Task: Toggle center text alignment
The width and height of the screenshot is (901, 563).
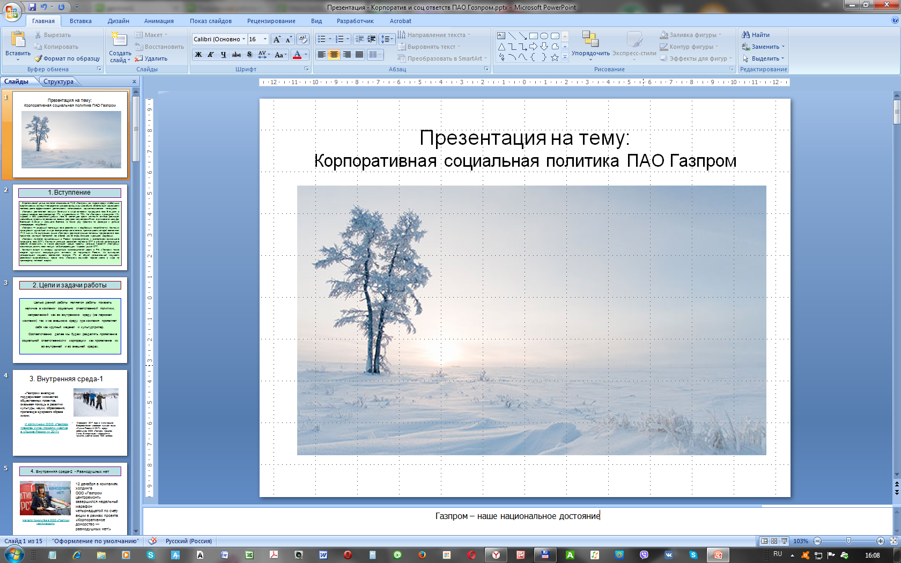Action: (x=334, y=55)
